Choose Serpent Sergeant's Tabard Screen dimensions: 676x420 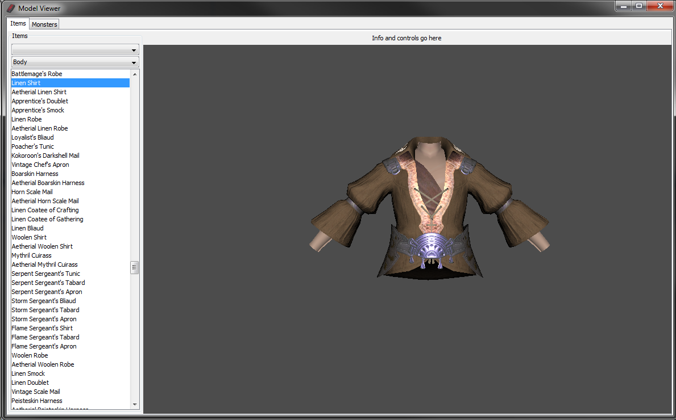(x=70, y=283)
